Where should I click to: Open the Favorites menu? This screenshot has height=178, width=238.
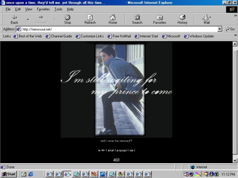[43, 9]
